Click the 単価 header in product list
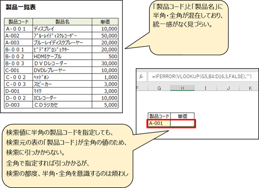Screen dimensions: 259x188 tap(105, 22)
